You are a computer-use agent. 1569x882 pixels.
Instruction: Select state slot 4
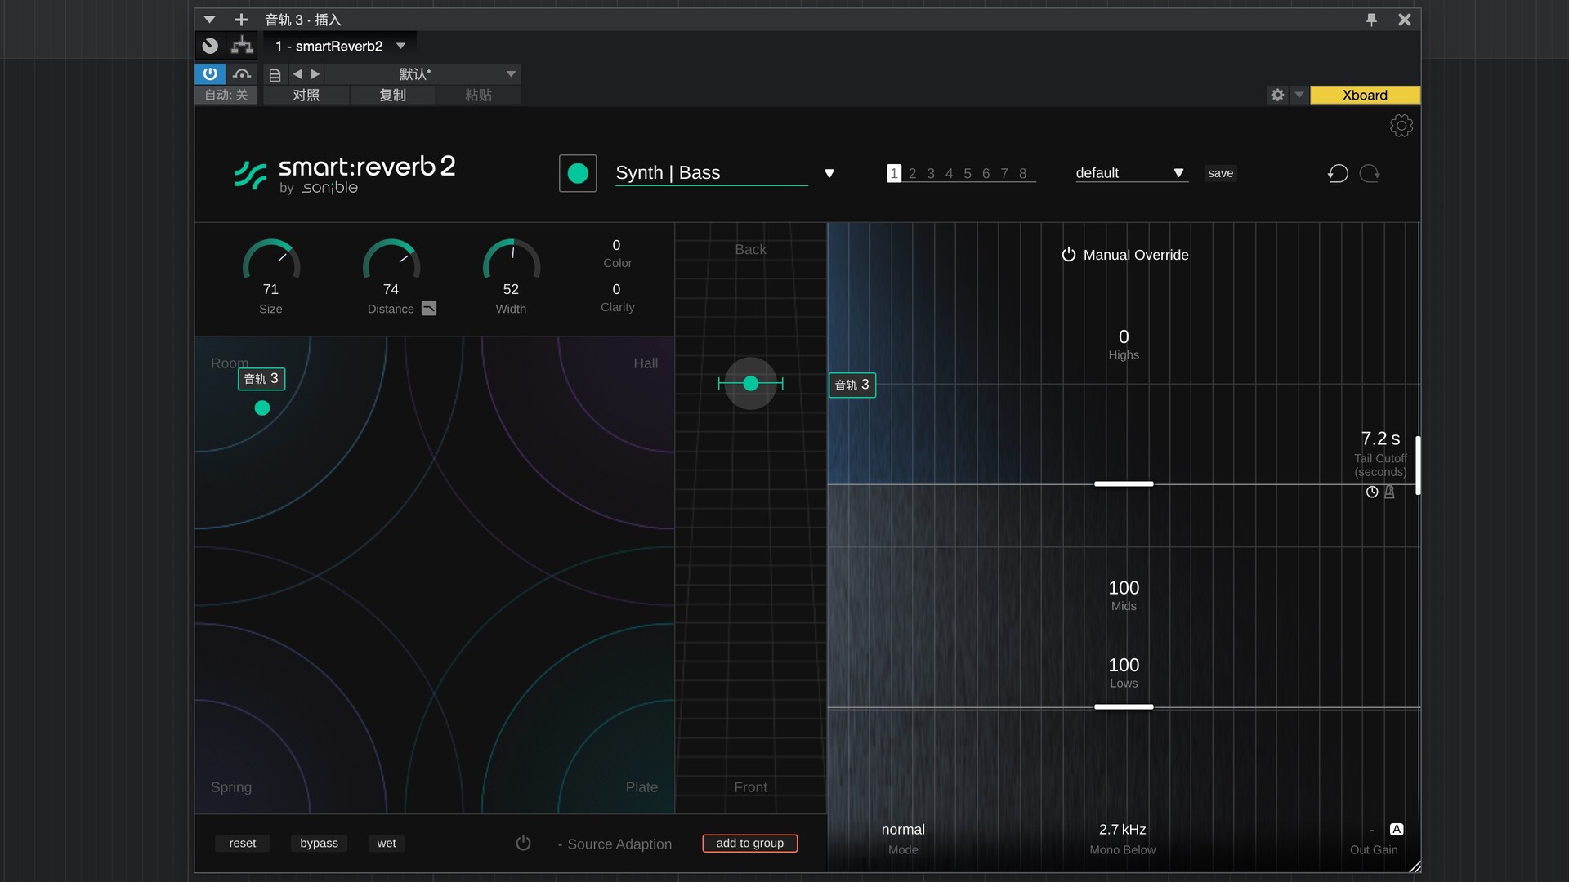click(x=949, y=173)
